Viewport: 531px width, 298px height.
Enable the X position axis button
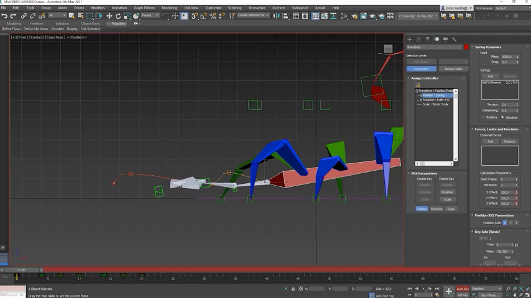pyautogui.click(x=505, y=223)
